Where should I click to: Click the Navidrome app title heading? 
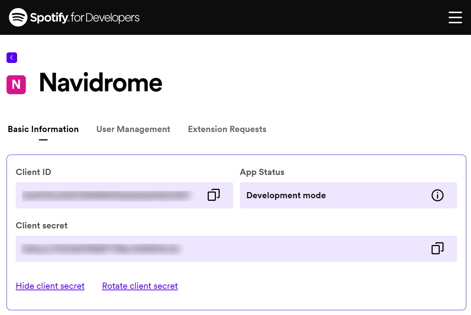(x=100, y=83)
